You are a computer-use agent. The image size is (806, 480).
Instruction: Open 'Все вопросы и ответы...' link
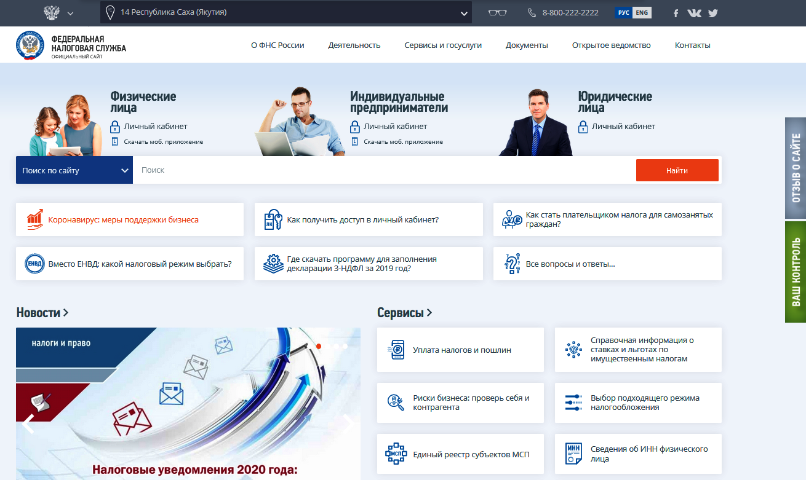[x=570, y=264]
